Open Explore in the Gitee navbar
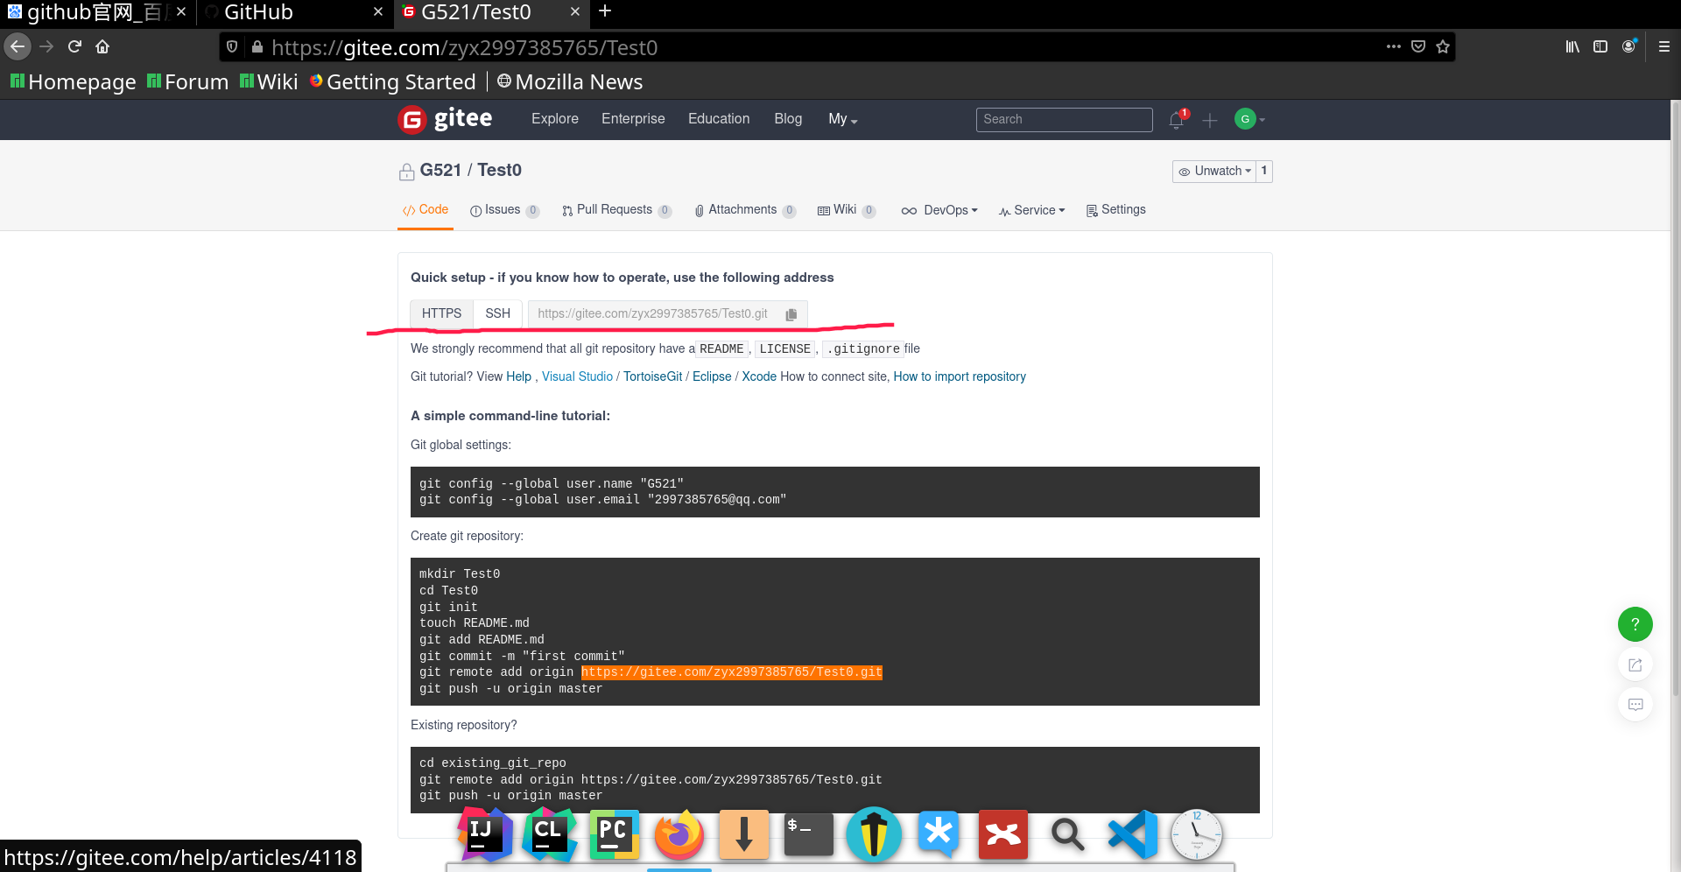Image resolution: width=1681 pixels, height=872 pixels. coord(555,119)
